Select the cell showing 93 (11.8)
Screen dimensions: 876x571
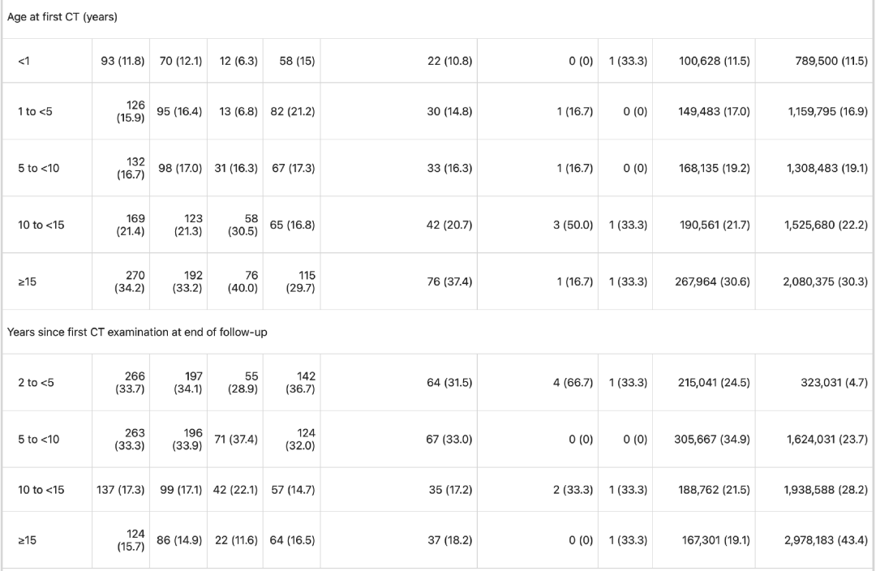(122, 61)
